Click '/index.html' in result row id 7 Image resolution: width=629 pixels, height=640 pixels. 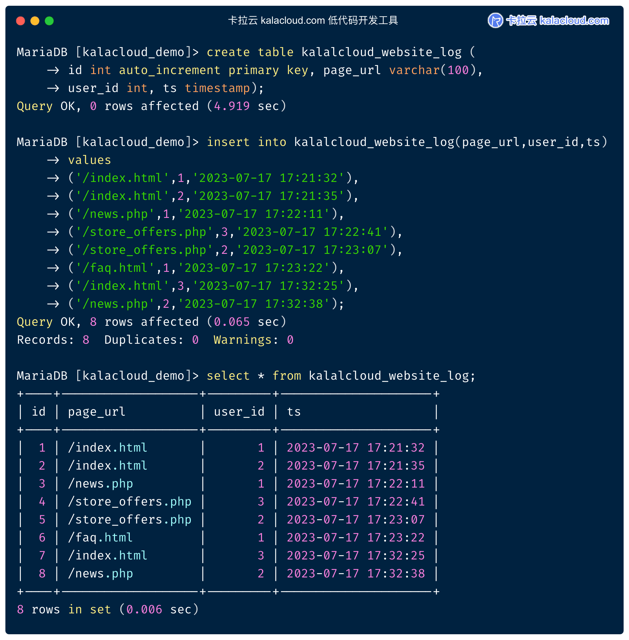[107, 556]
